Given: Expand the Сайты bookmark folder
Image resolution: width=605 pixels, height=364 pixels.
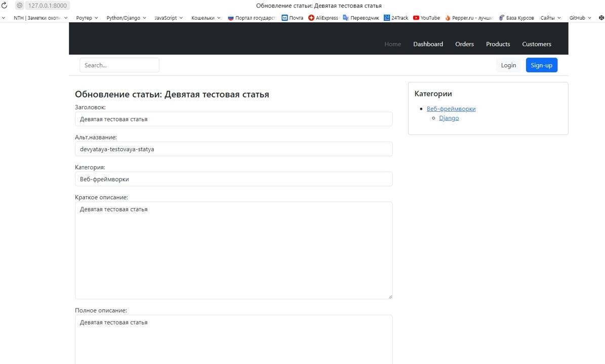Looking at the screenshot, I should (x=551, y=18).
